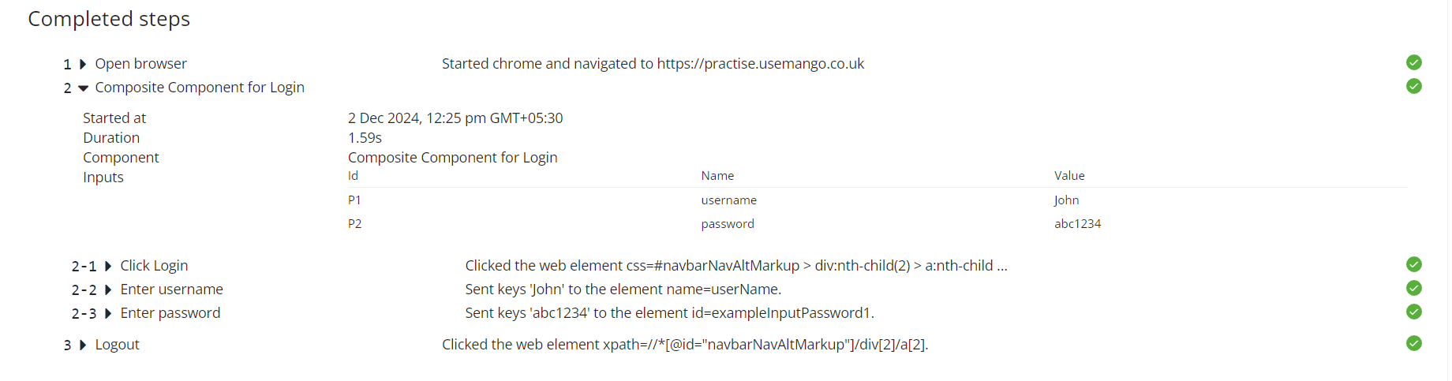Image resolution: width=1452 pixels, height=381 pixels.
Task: Click the Name column header in Inputs table
Action: pyautogui.click(x=717, y=176)
